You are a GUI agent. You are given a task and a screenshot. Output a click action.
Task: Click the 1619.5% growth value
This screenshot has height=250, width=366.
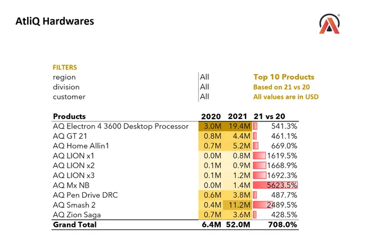coord(282,156)
